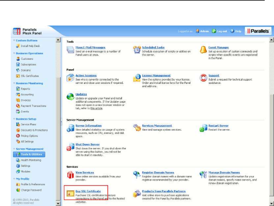The width and height of the screenshot is (274, 206).
Task: Select Tools & Utilities in sidebar
Action: pyautogui.click(x=29, y=154)
